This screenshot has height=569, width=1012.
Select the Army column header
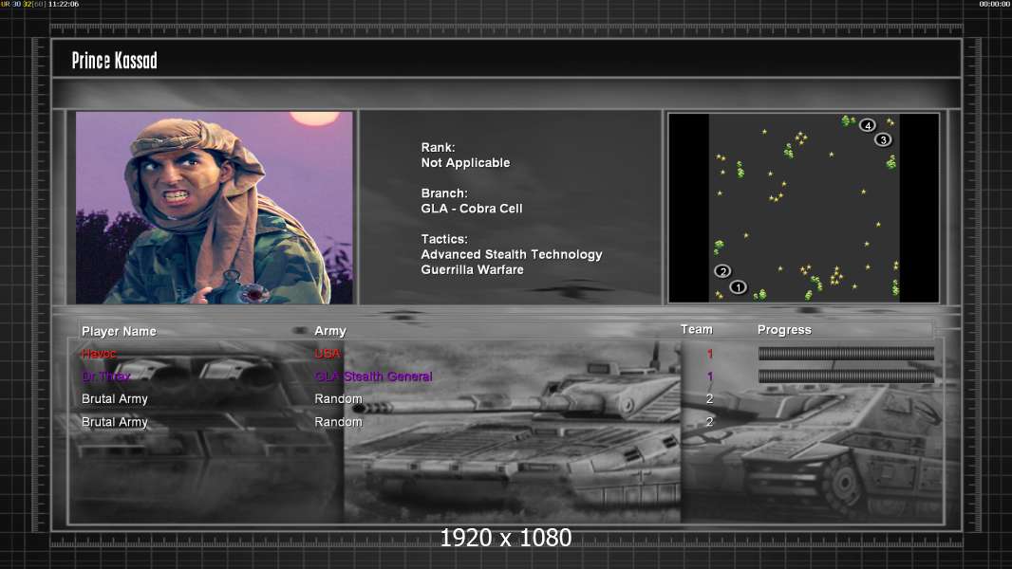(x=330, y=331)
